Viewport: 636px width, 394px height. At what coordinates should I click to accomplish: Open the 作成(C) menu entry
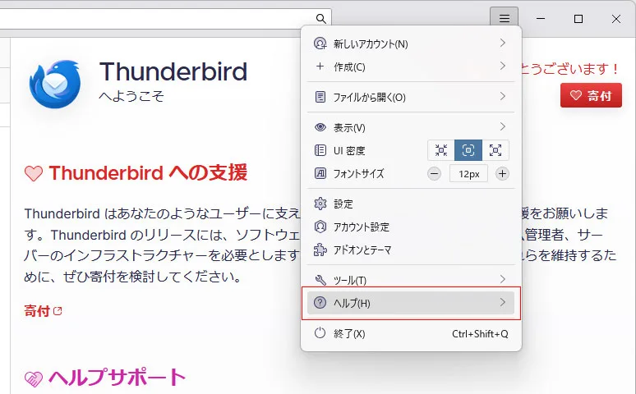pos(411,66)
